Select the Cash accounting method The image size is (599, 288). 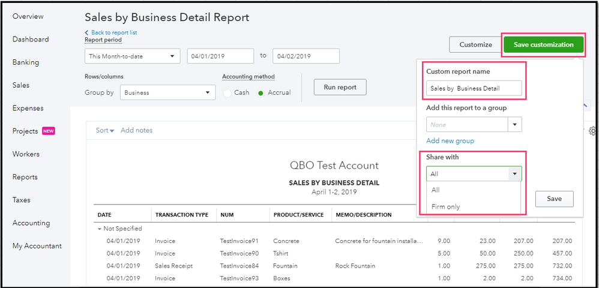[x=227, y=93]
